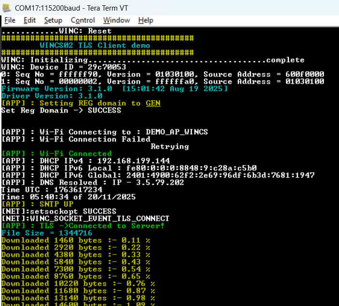This screenshot has height=306, width=339.
Task: Open the Help menu
Action: tap(146, 20)
